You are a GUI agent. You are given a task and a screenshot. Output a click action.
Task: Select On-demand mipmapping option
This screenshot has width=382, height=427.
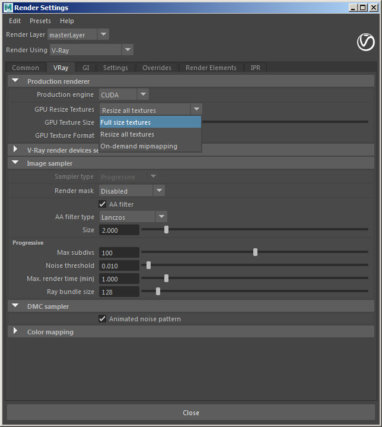click(x=150, y=146)
